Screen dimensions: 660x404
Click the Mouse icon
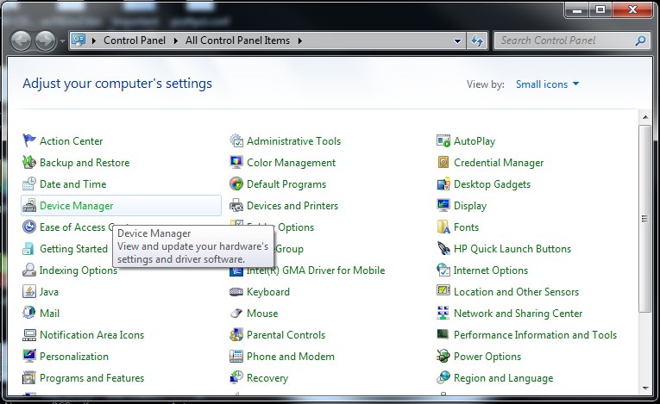coord(236,313)
